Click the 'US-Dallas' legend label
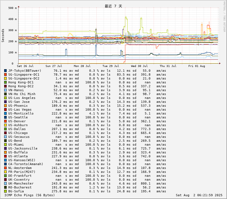 tap(17, 129)
